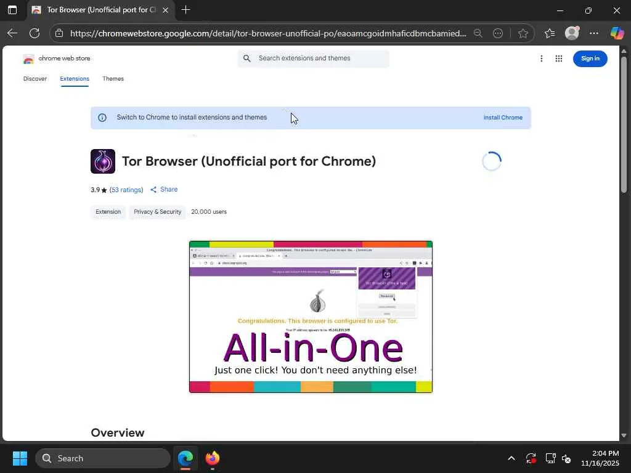Click the address bar URL
This screenshot has height=473, width=631.
(x=269, y=33)
